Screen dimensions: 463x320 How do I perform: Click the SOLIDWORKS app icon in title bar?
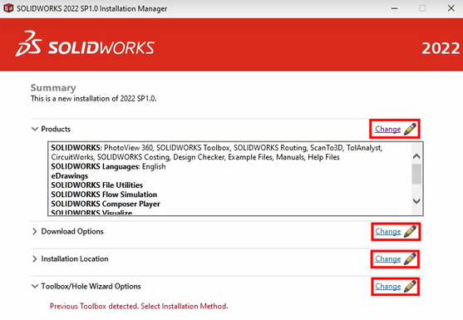(8, 8)
